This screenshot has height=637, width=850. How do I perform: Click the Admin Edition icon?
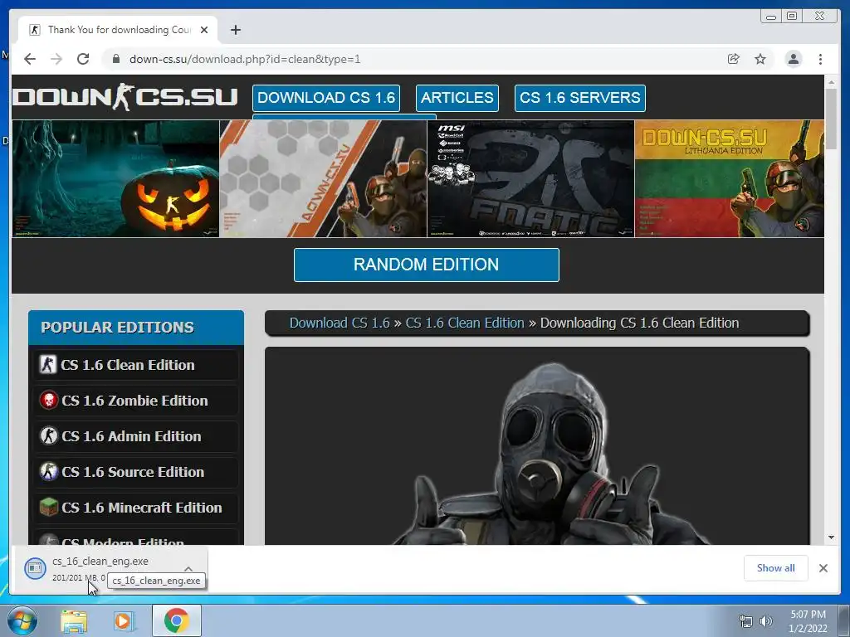(x=49, y=436)
